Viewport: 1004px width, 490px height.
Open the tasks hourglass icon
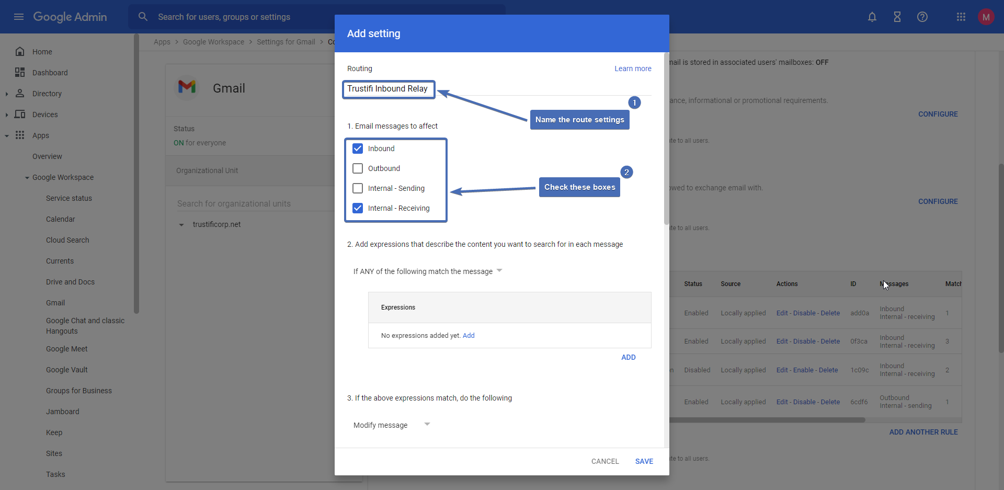[897, 17]
